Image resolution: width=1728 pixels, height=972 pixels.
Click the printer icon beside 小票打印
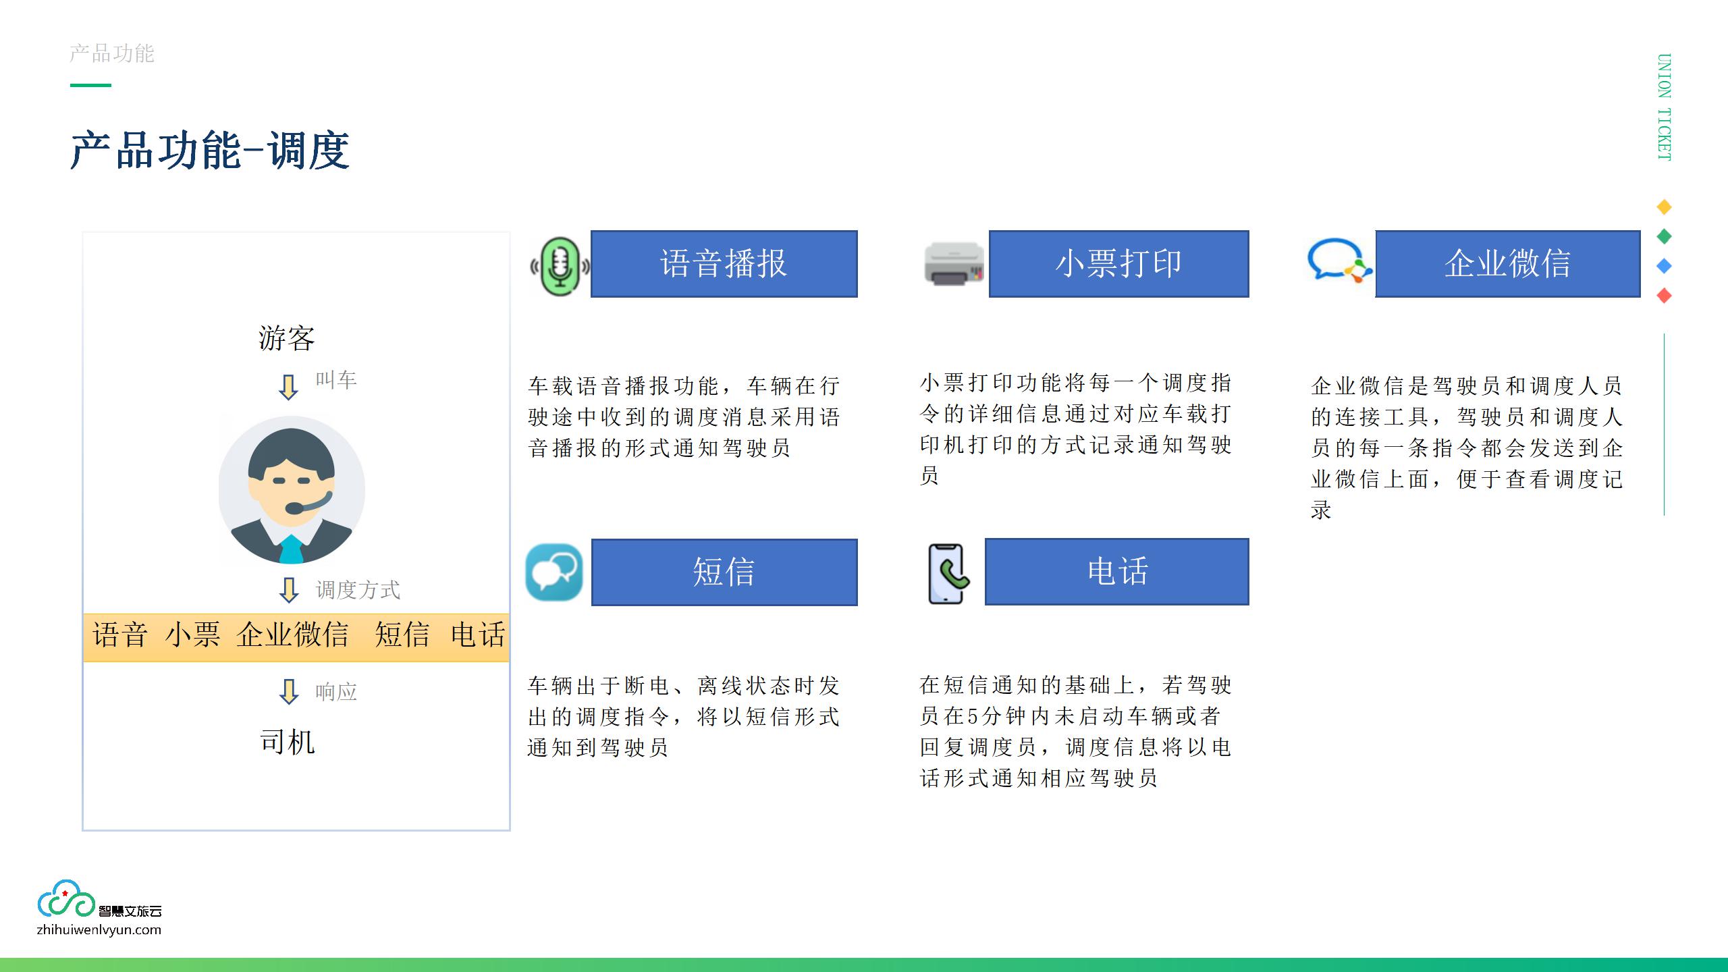pos(954,264)
